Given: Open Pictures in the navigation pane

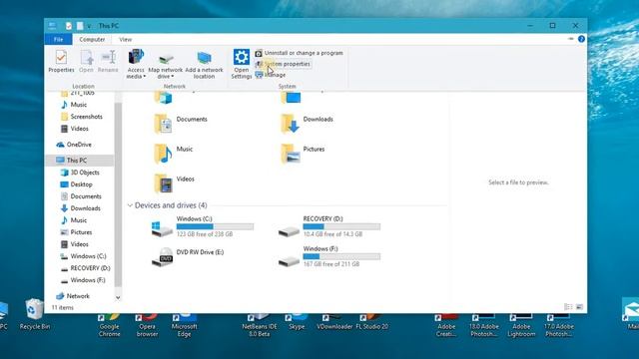Looking at the screenshot, I should [77, 232].
